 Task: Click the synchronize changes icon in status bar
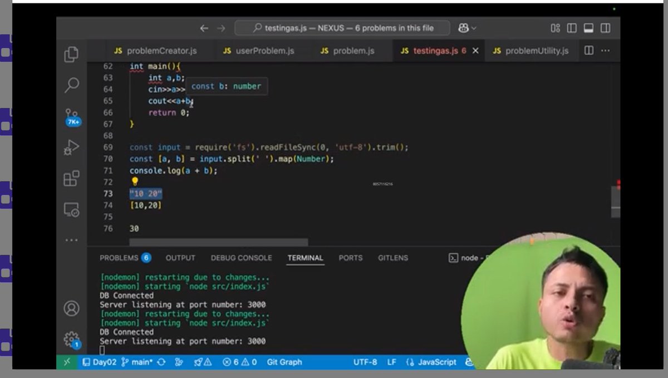161,362
